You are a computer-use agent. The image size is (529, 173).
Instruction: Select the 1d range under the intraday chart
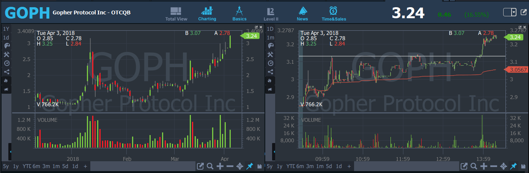(x=339, y=166)
